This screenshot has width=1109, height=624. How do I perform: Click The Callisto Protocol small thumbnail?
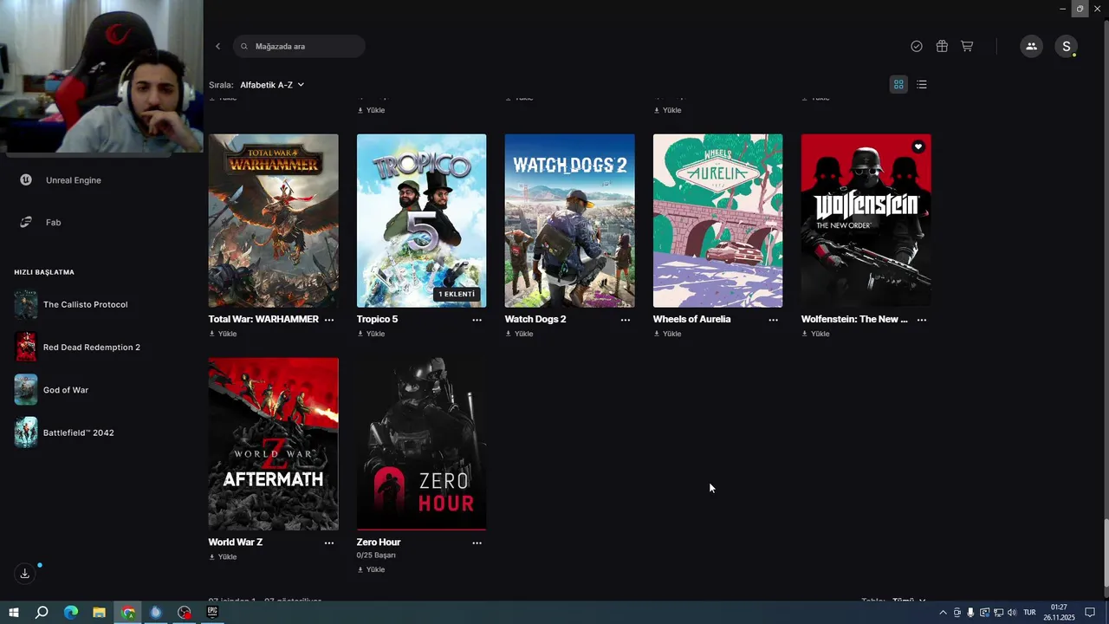(26, 305)
